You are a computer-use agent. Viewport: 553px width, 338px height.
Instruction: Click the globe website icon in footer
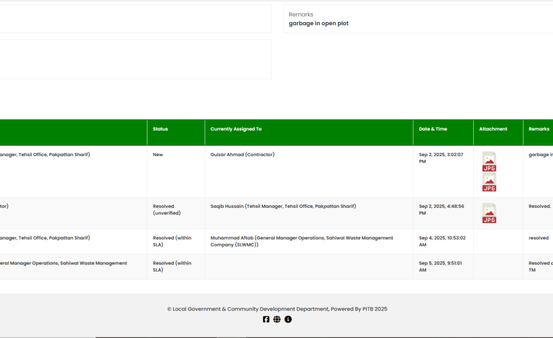(277, 320)
